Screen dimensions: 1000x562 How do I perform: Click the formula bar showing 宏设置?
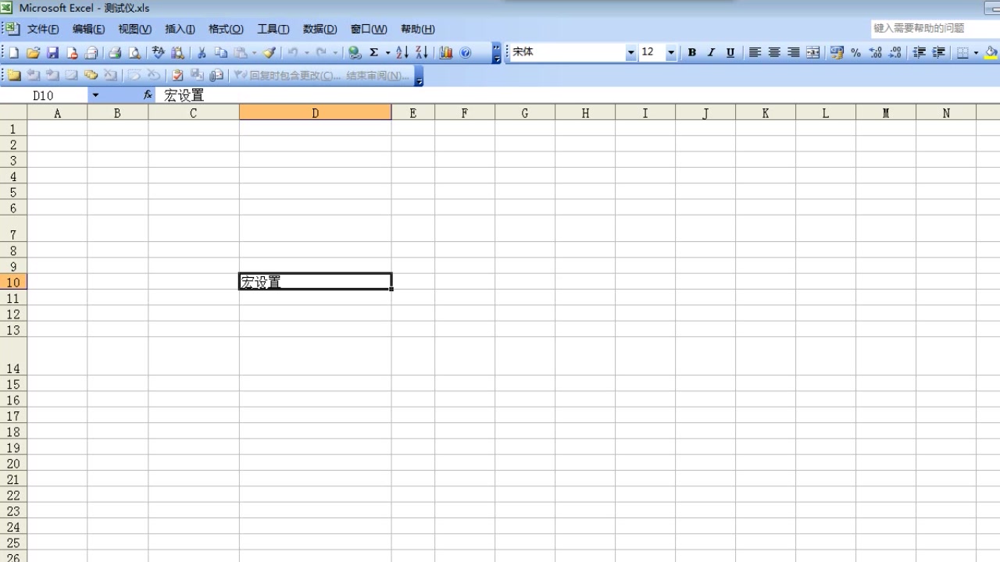coord(578,95)
